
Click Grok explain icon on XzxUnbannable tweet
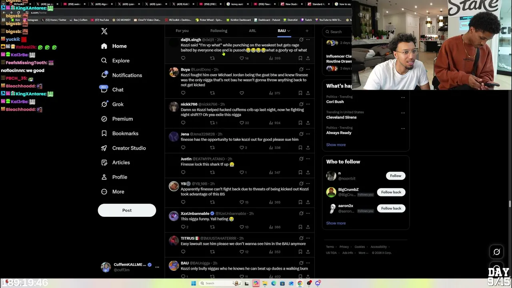(301, 214)
